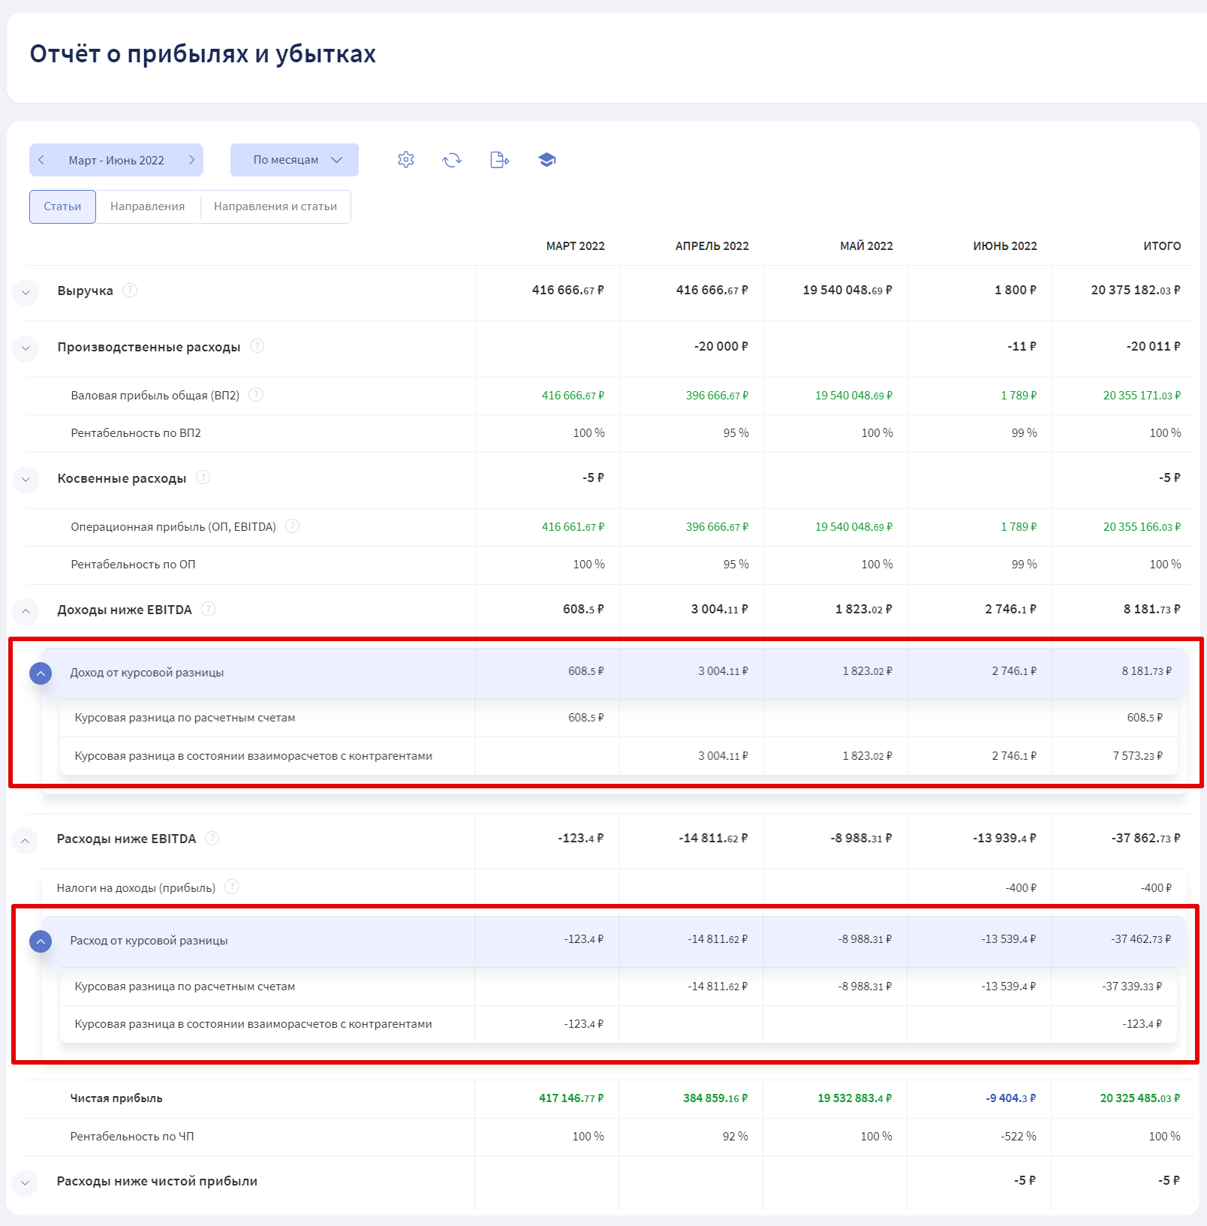Select the ИЮНЬ 2022 column header
Screen dimensions: 1207x1226
coord(1005,246)
